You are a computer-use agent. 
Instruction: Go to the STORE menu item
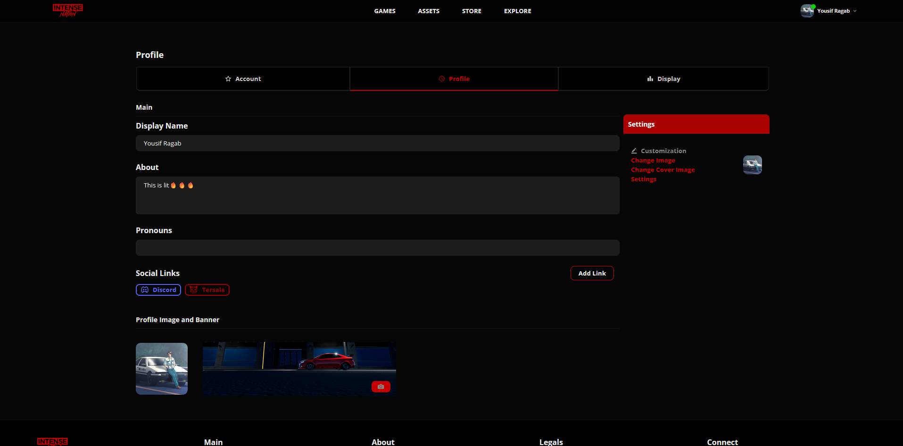click(472, 11)
